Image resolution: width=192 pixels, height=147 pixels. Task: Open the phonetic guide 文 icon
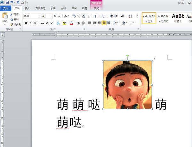[x=79, y=16]
